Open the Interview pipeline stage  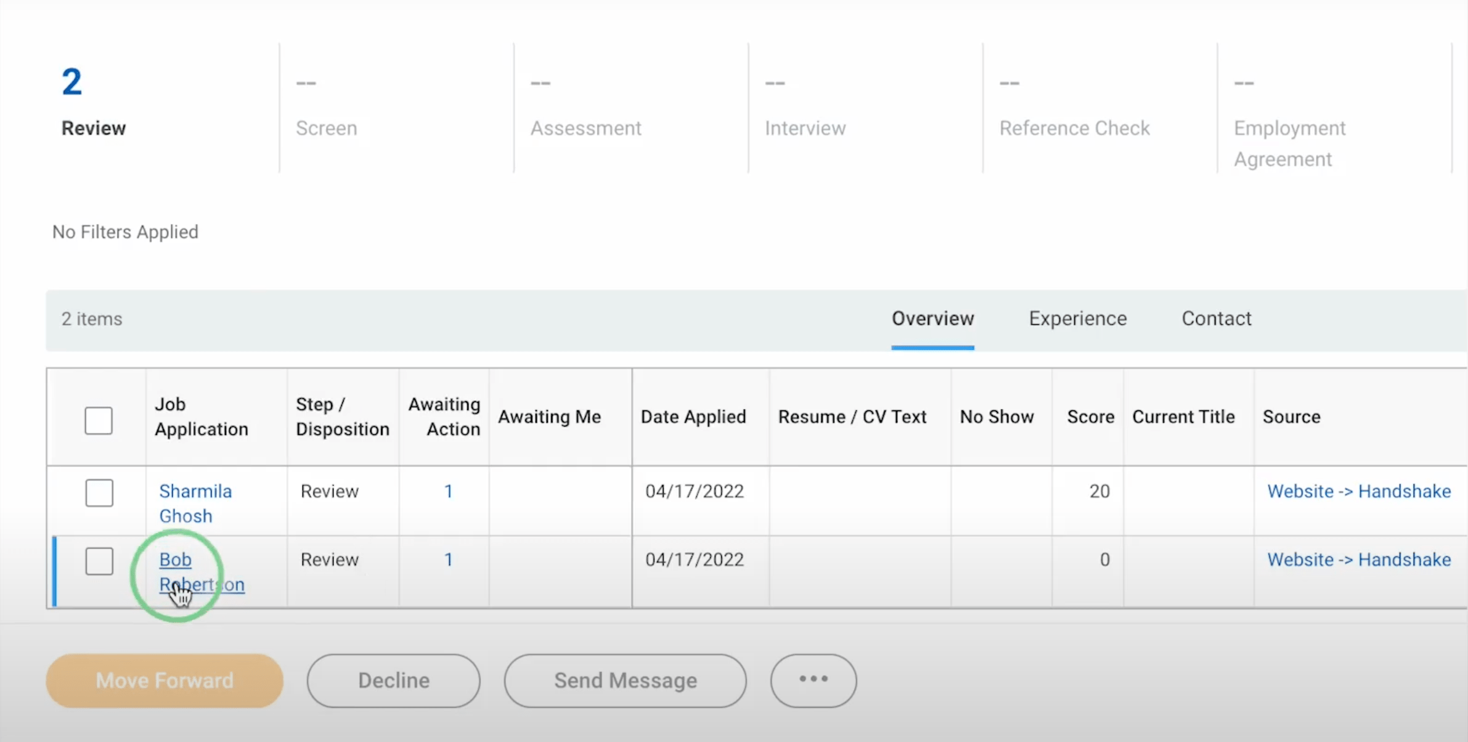pos(805,128)
